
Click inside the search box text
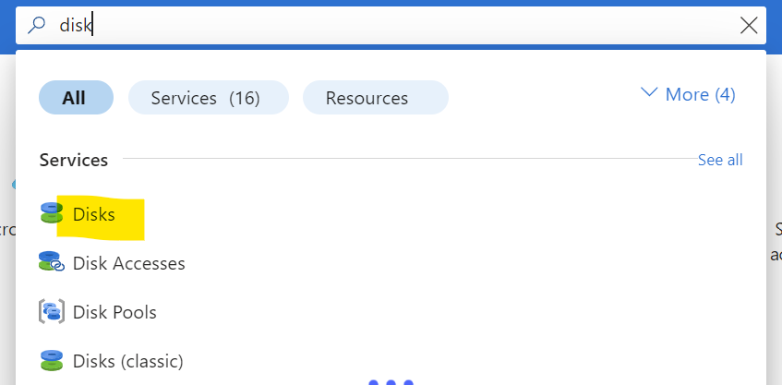pyautogui.click(x=76, y=25)
